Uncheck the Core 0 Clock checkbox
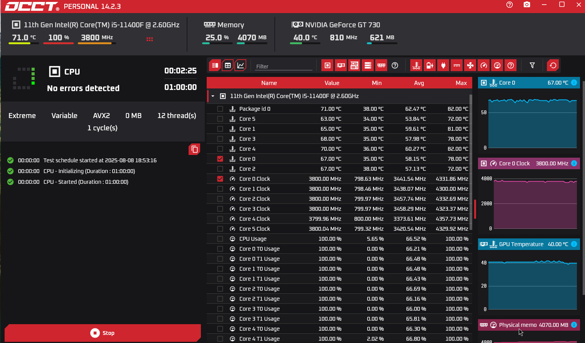Image resolution: width=585 pixels, height=343 pixels. 220,179
